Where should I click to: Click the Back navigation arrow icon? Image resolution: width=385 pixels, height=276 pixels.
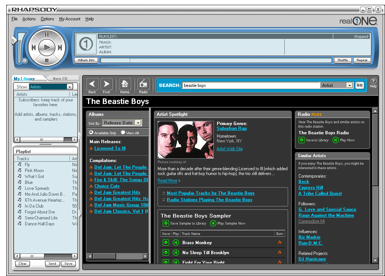[x=92, y=84]
